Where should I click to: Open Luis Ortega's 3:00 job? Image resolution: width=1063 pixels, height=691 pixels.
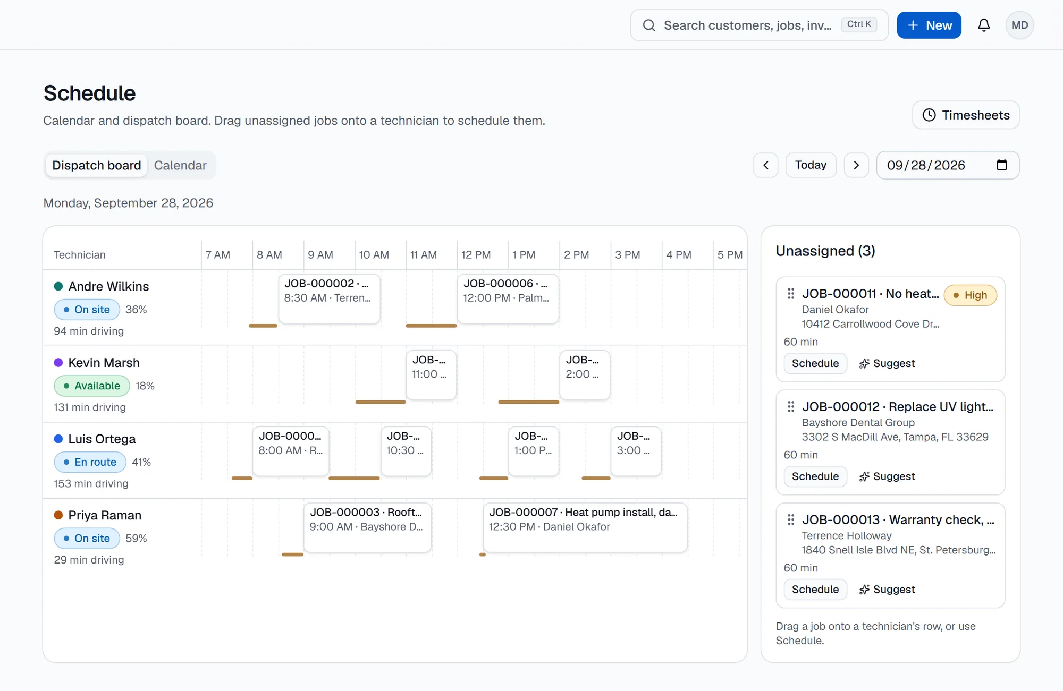636,451
